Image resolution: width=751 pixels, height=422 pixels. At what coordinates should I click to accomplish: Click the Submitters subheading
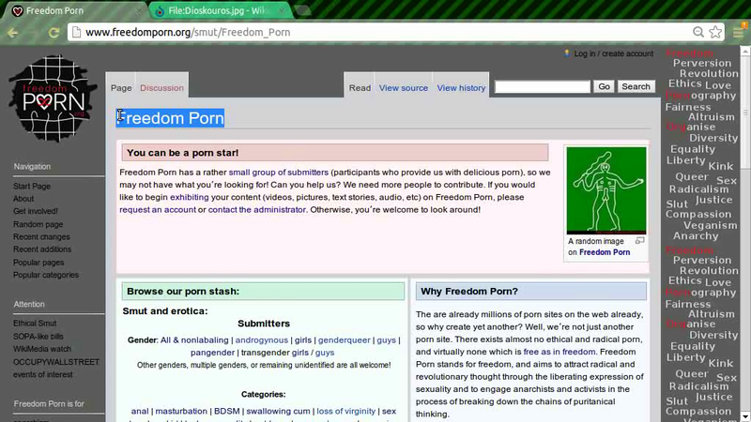[264, 324]
